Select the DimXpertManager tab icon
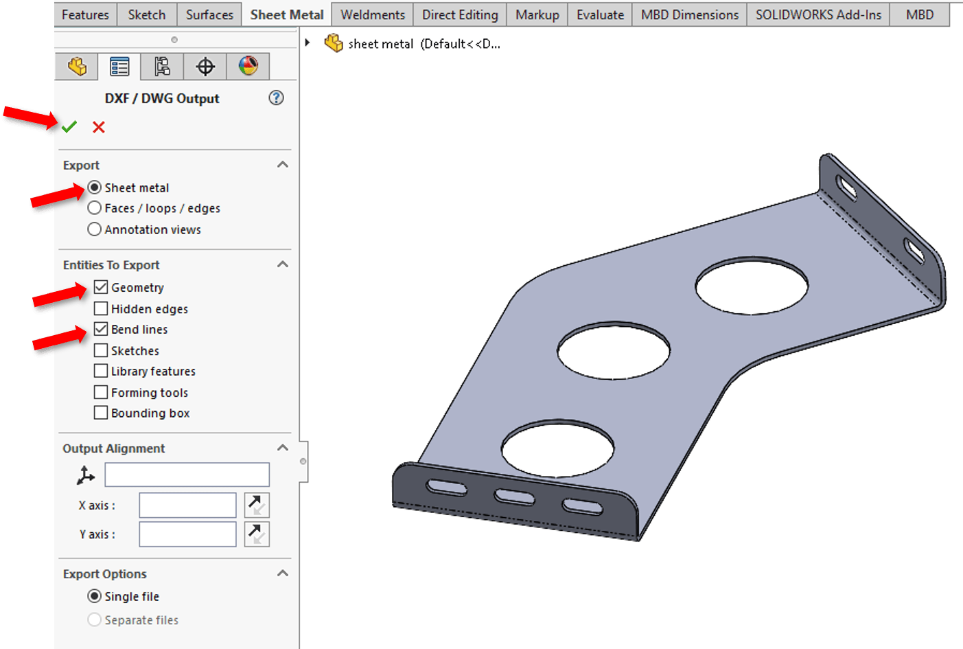 [x=205, y=66]
